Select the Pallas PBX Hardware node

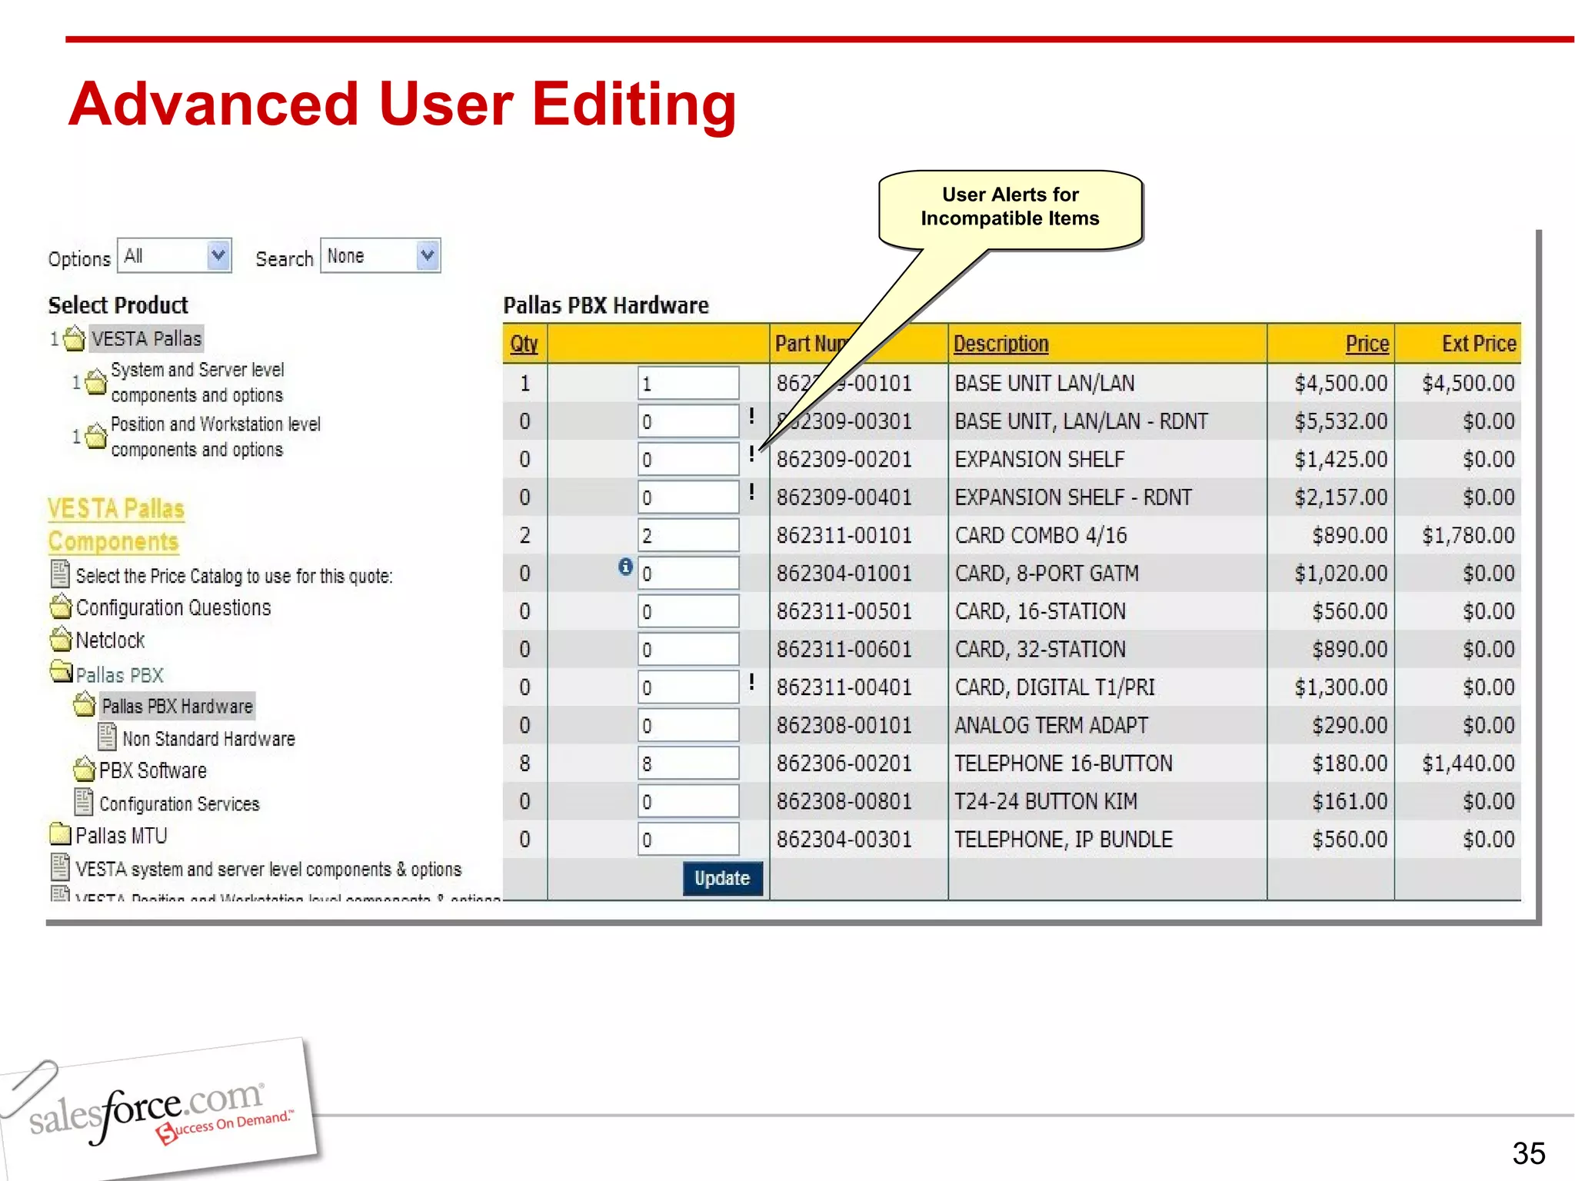click(177, 706)
